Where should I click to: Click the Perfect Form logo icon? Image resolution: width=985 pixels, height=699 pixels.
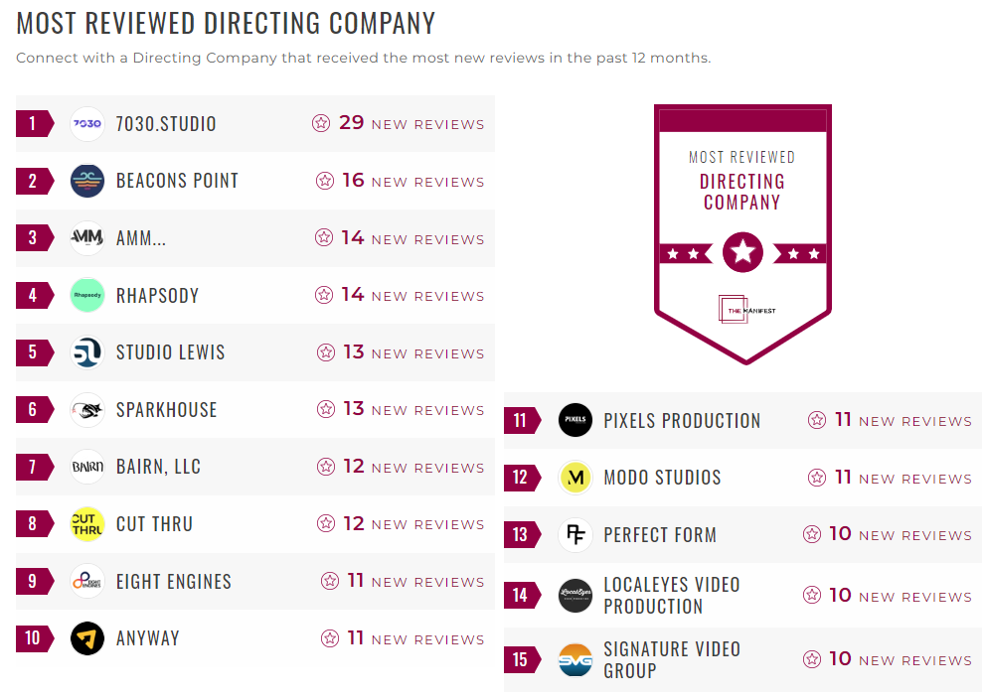[x=575, y=535]
